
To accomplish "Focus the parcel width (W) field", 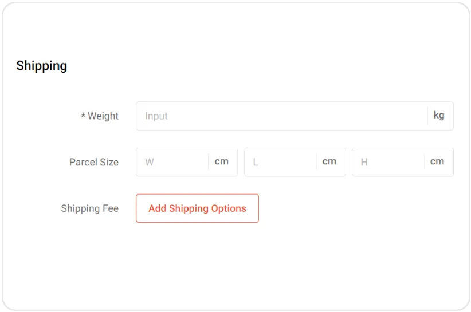I will click(172, 162).
